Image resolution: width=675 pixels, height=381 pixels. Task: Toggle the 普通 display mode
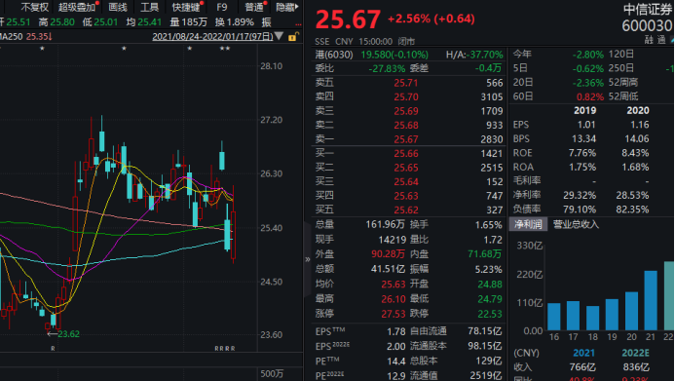coord(254,7)
